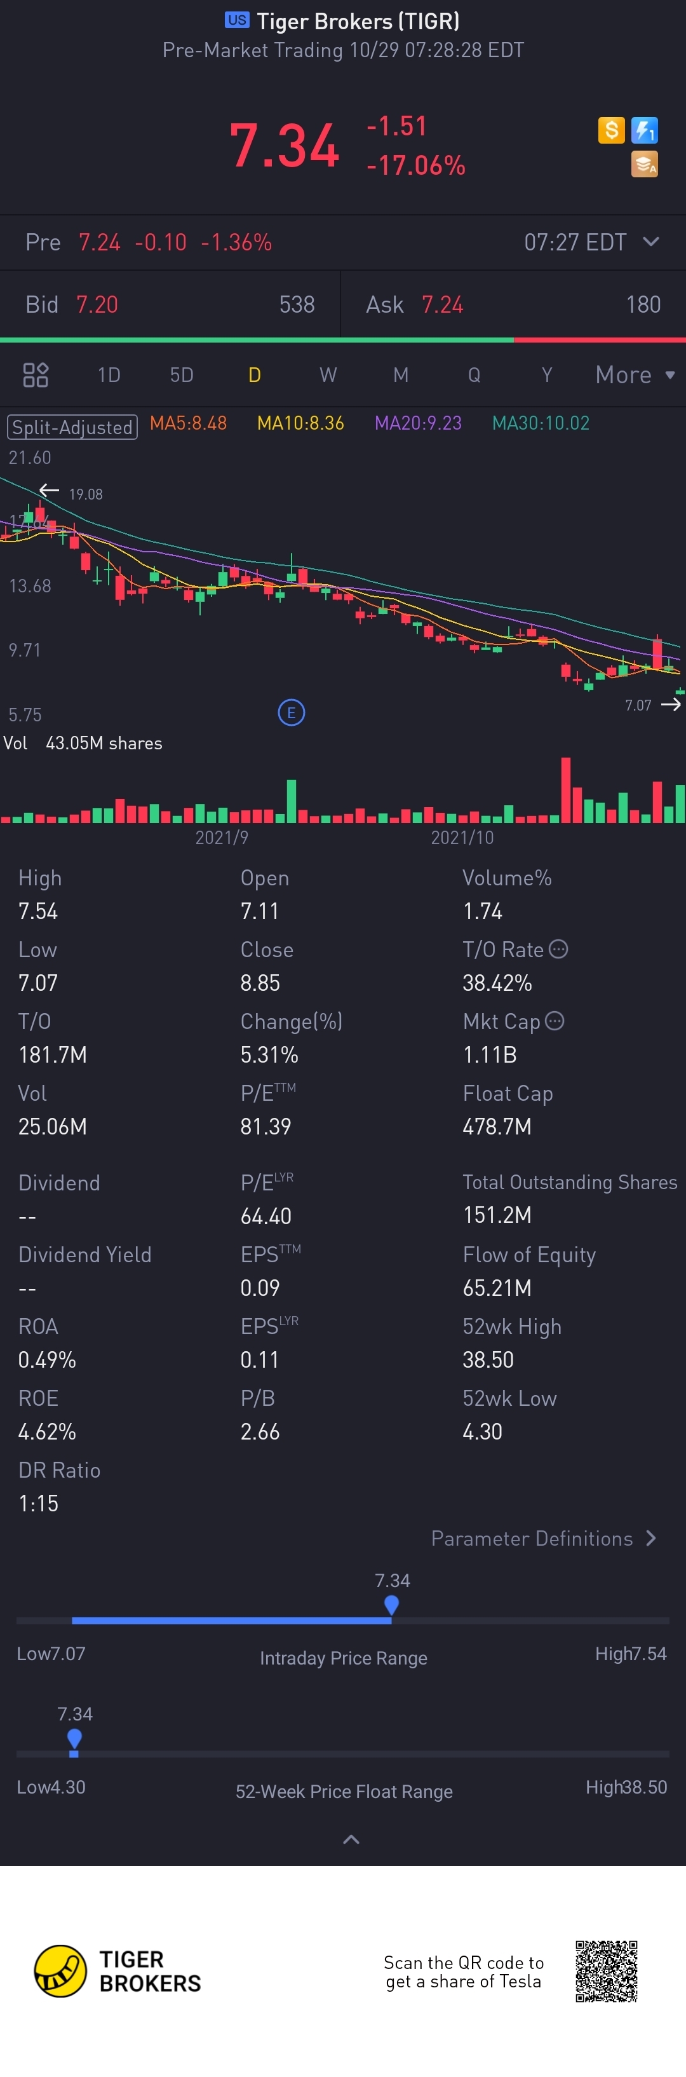Viewport: 686px width, 2077px height.
Task: Tap the DR Ratio 1:15 value
Action: click(x=39, y=1503)
